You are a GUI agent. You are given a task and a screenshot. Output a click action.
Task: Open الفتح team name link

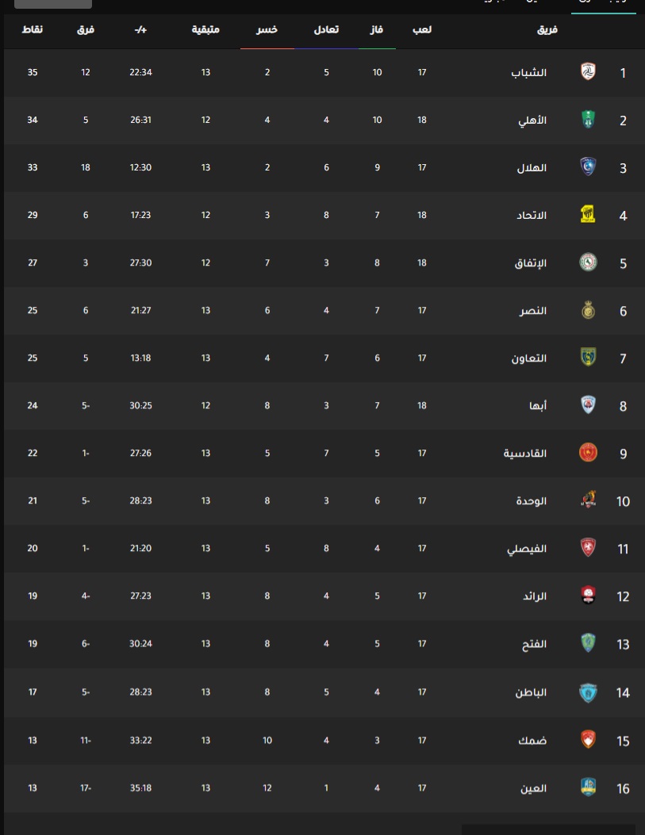coord(534,643)
